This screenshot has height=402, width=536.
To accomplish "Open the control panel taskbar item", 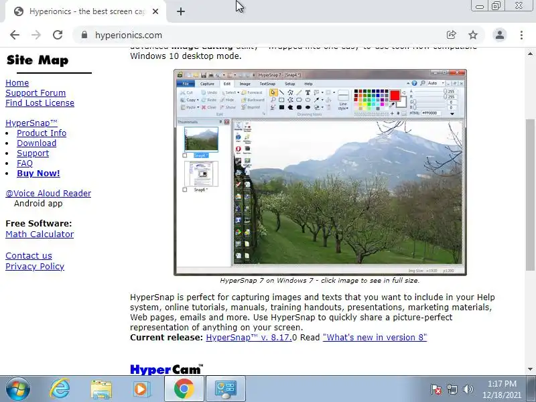I will (x=226, y=389).
